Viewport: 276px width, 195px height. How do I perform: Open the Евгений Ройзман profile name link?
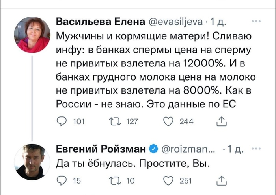101,149
